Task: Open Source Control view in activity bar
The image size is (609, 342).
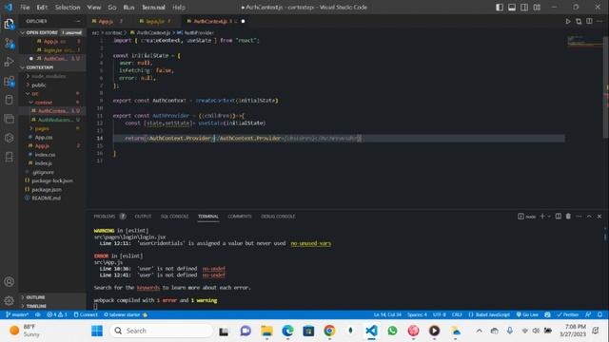Action: 9,43
